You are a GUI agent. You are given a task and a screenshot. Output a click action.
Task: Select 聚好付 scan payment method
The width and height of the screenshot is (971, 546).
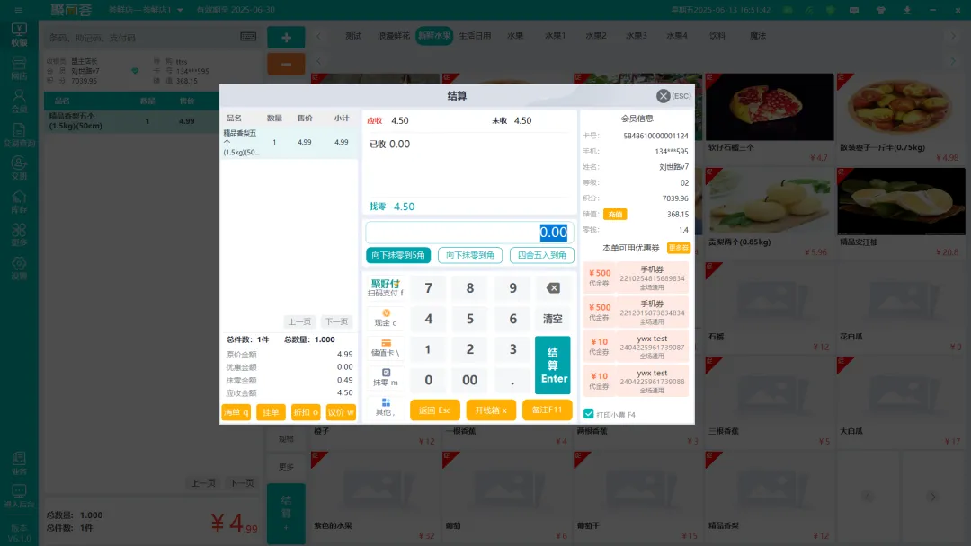[x=386, y=288]
